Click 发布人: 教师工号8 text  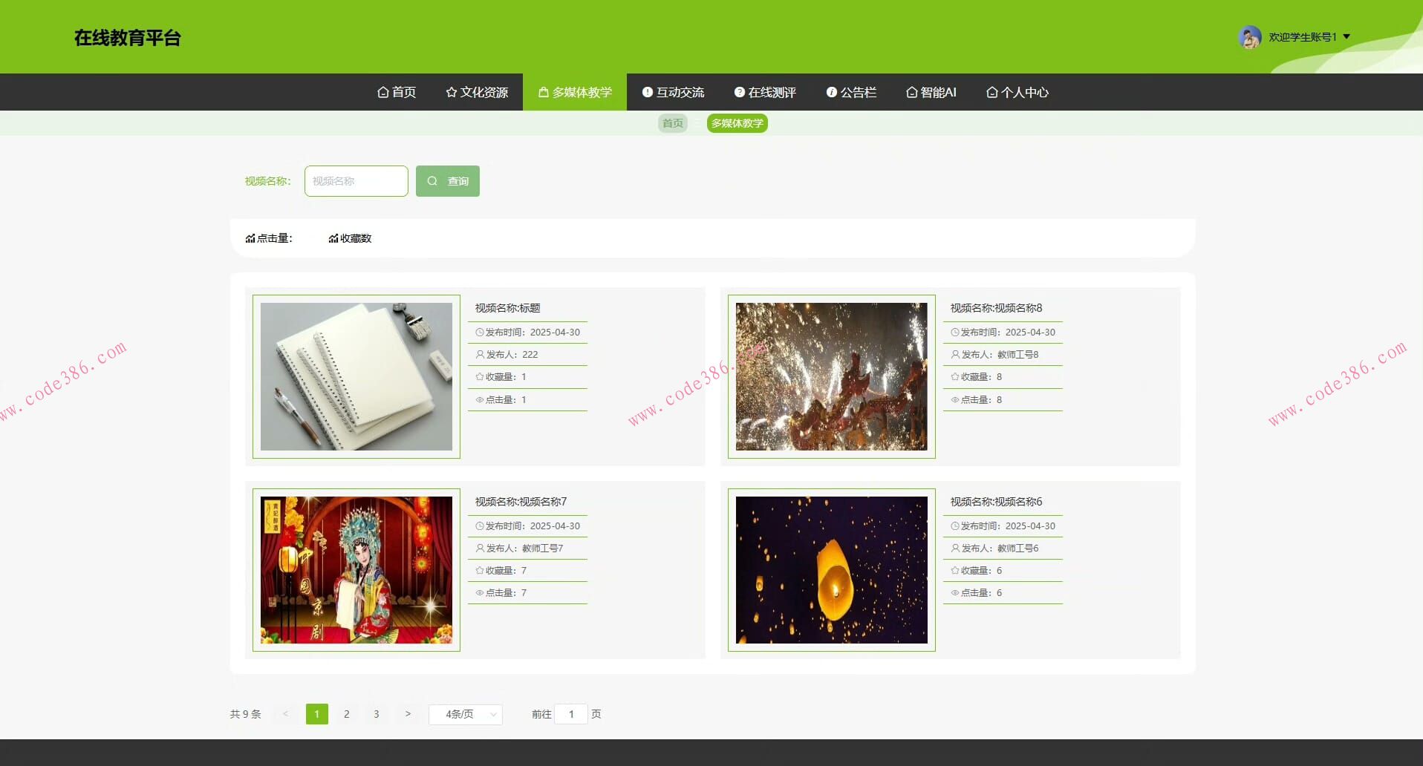click(x=995, y=355)
